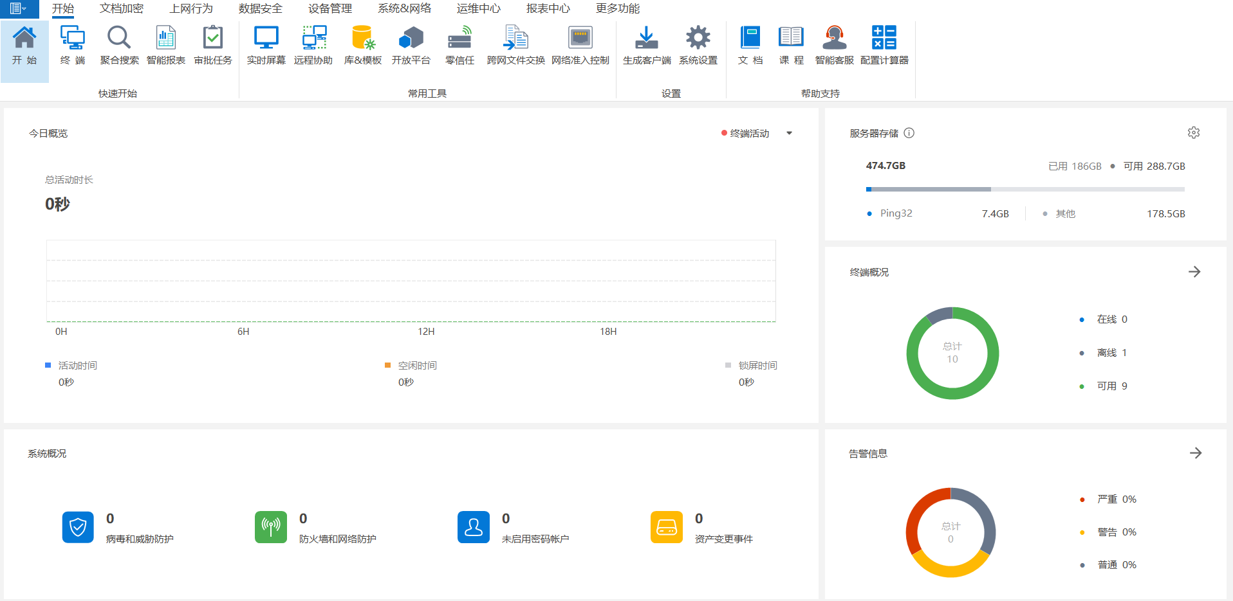Expand 告警信息 with the arrow

click(x=1195, y=453)
